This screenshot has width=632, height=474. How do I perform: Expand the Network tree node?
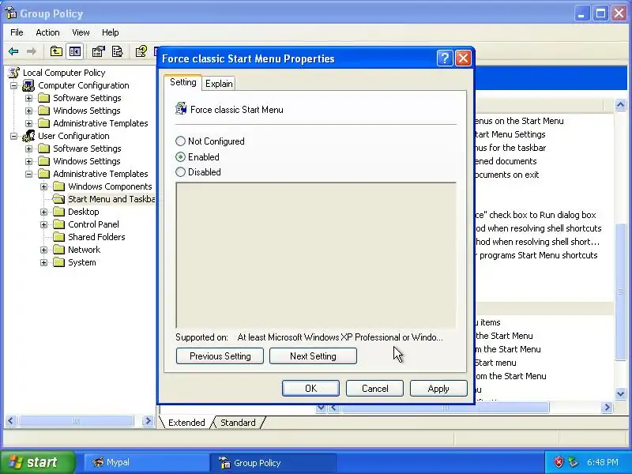coord(44,250)
